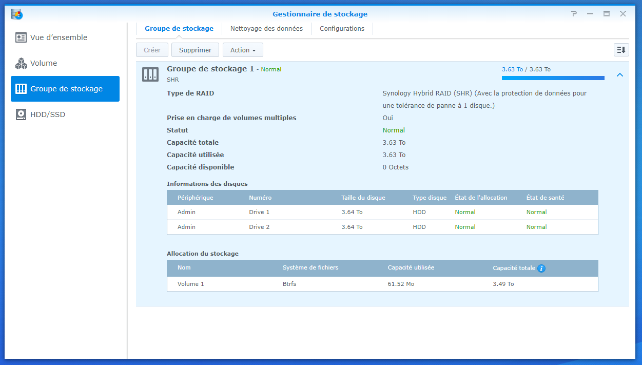
Task: Switch to Nettoyage des données tab
Action: pyautogui.click(x=266, y=29)
